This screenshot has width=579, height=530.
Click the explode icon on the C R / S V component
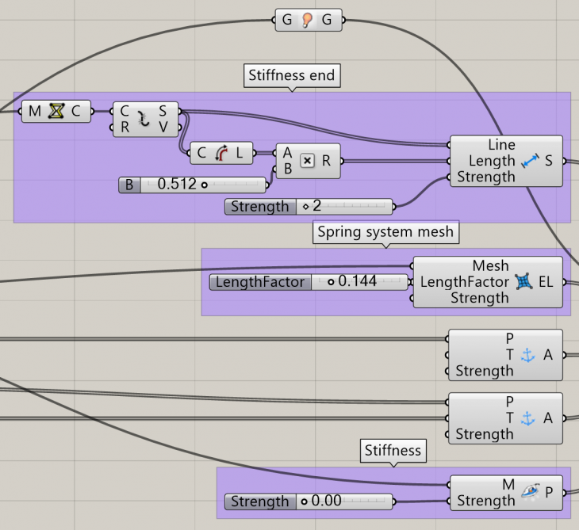pos(144,119)
